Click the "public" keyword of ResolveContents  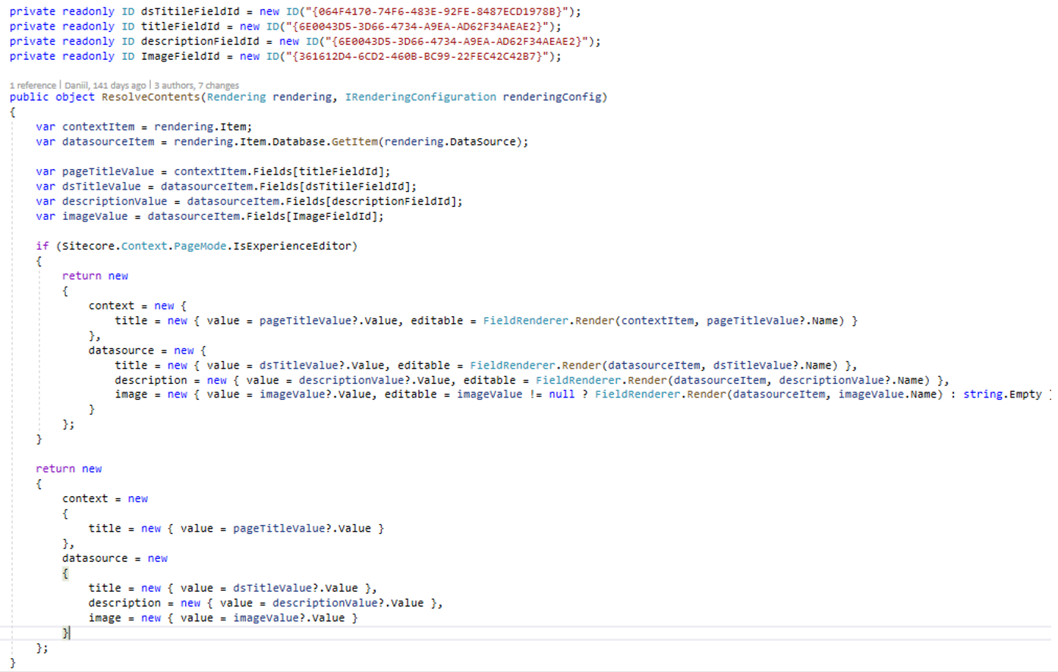pos(29,97)
